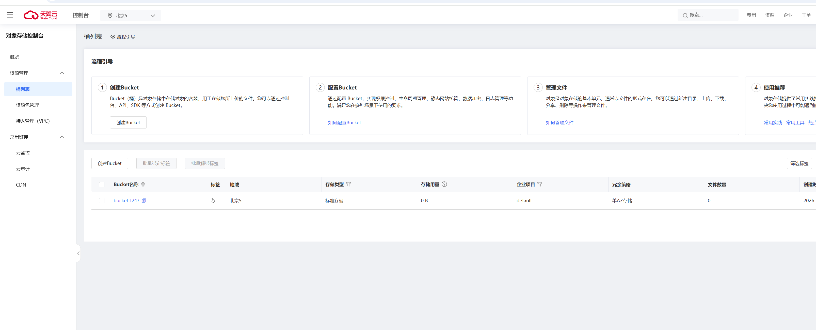Open the hamburger menu icon
The image size is (816, 330).
[x=10, y=15]
